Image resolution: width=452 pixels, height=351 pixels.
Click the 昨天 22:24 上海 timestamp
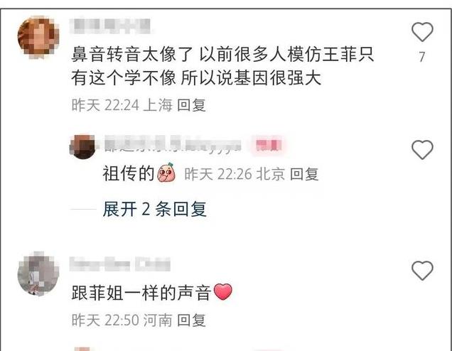click(122, 105)
